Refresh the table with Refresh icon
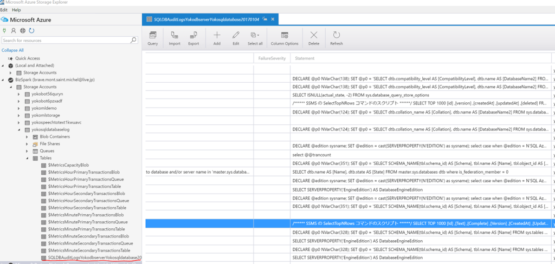 (x=336, y=38)
